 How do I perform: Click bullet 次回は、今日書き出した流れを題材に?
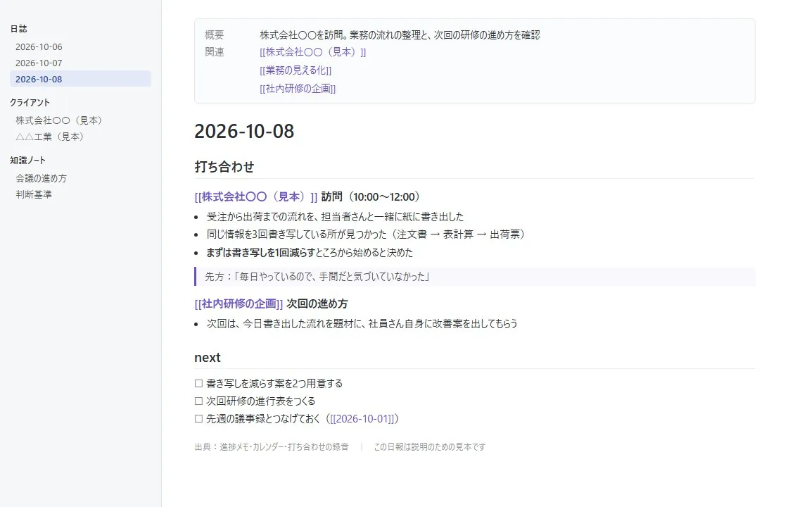(362, 323)
